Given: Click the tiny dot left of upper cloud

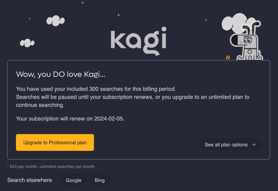Looking at the screenshot, I should 30,19.
